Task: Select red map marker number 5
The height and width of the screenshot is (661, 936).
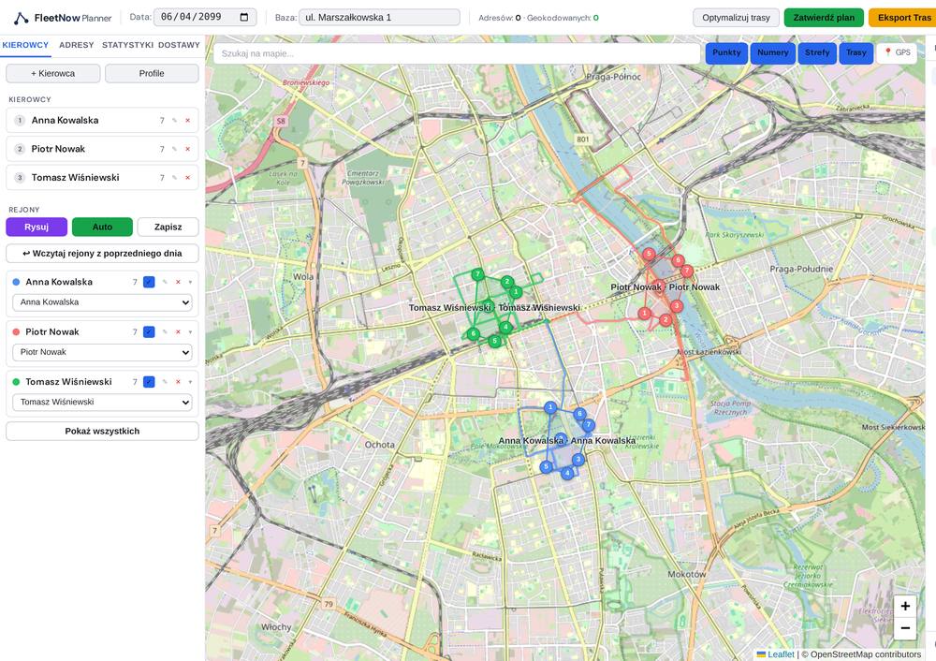Action: (x=649, y=254)
